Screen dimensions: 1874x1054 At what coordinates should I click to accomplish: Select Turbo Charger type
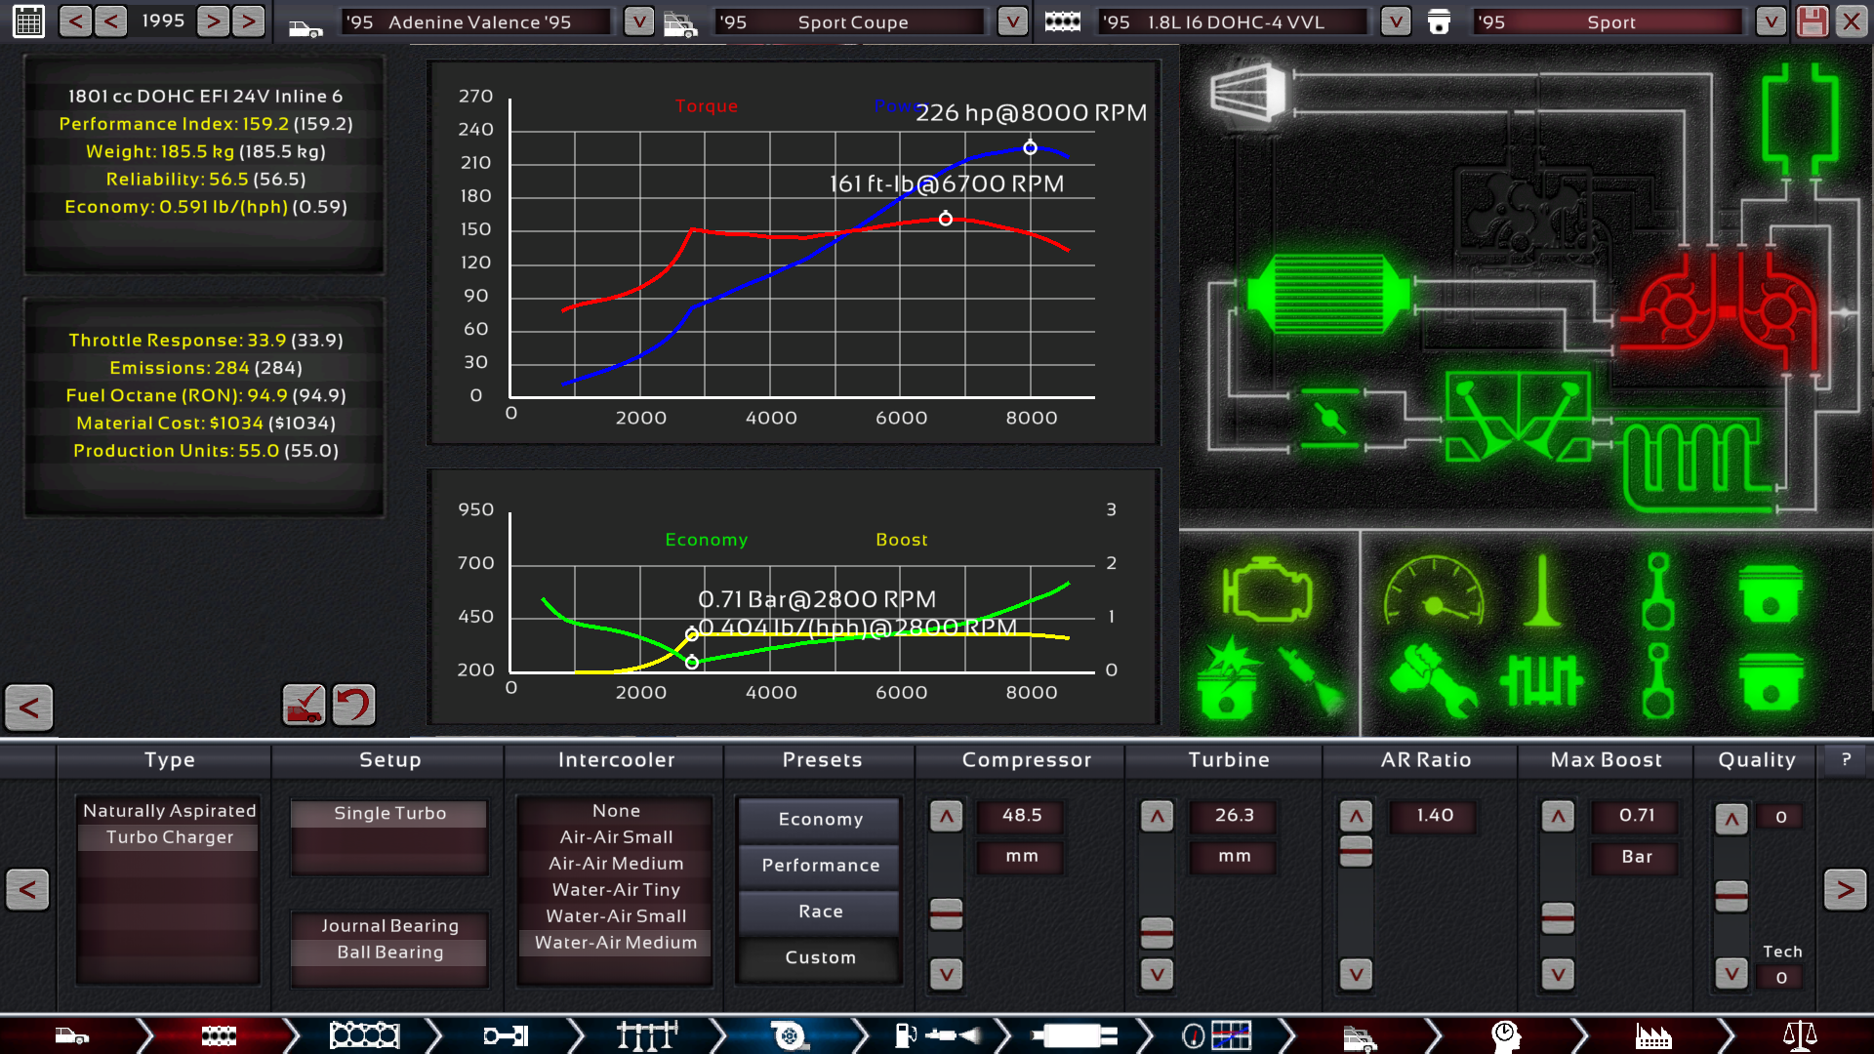(x=169, y=836)
